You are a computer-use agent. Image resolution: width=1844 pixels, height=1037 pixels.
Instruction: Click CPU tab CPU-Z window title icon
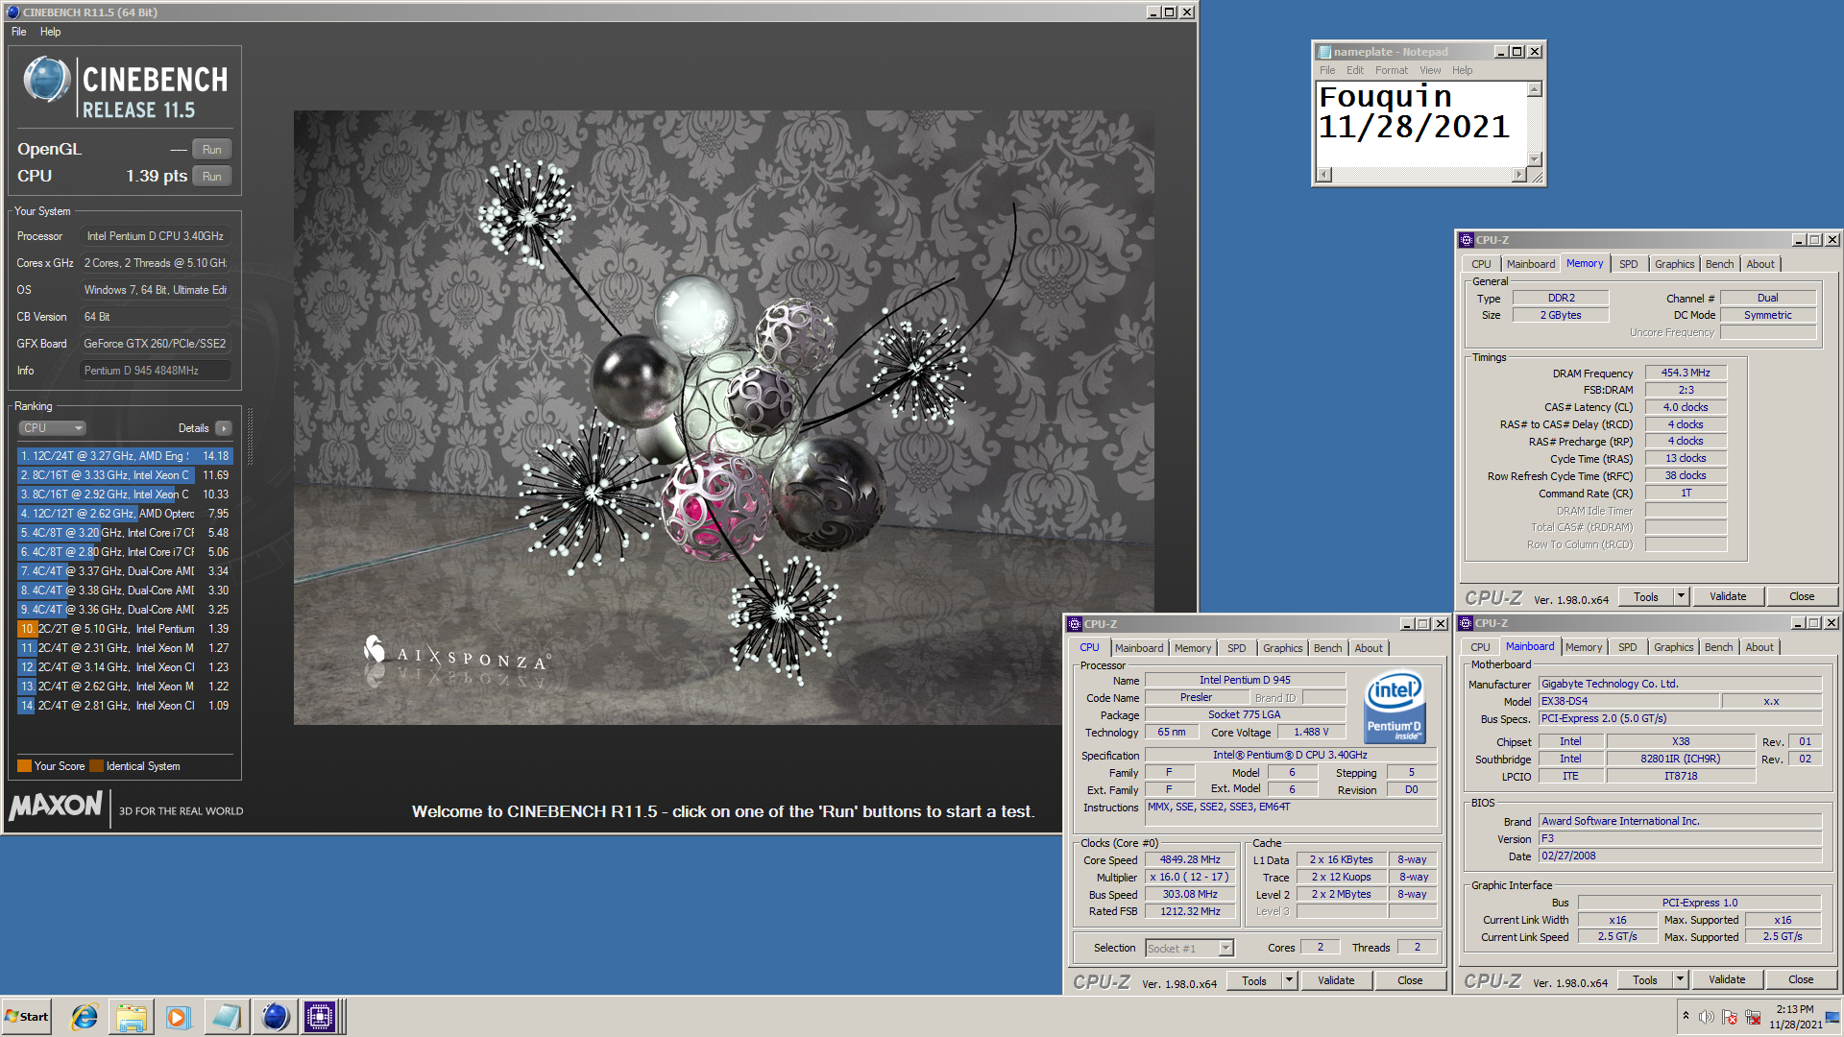tap(1076, 624)
